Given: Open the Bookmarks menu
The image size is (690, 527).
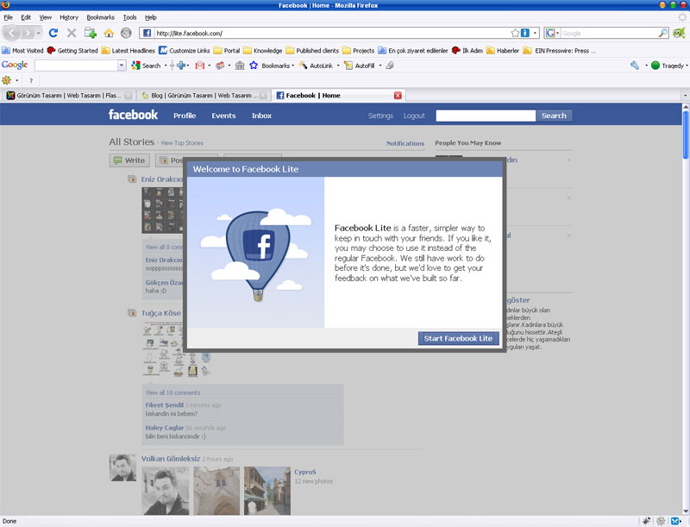Looking at the screenshot, I should 100,17.
